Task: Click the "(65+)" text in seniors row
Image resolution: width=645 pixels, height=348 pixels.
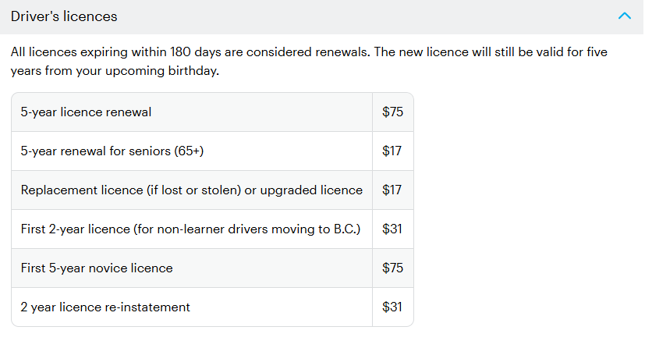Action: coord(188,151)
